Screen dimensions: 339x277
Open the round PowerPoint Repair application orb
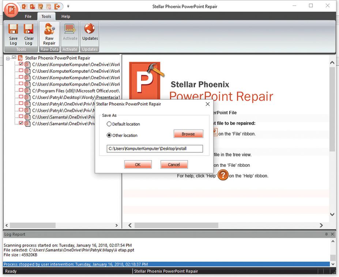[x=11, y=9]
